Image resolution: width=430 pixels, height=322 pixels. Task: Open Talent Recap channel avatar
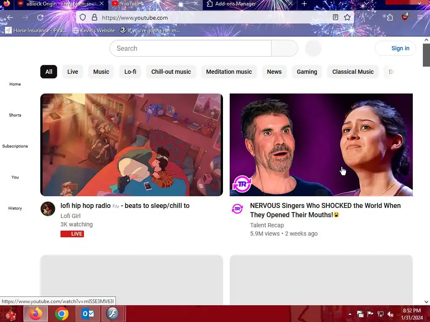(237, 209)
